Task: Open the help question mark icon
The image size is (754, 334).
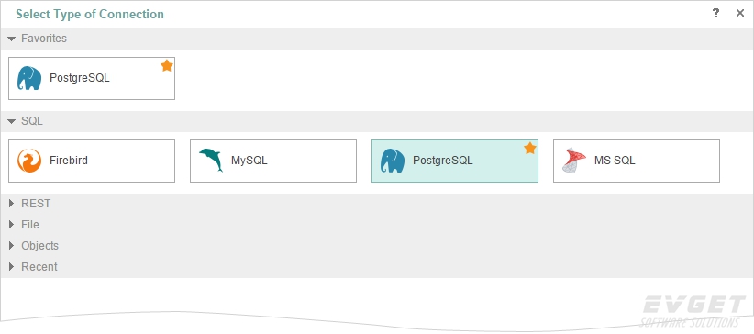Action: point(715,13)
